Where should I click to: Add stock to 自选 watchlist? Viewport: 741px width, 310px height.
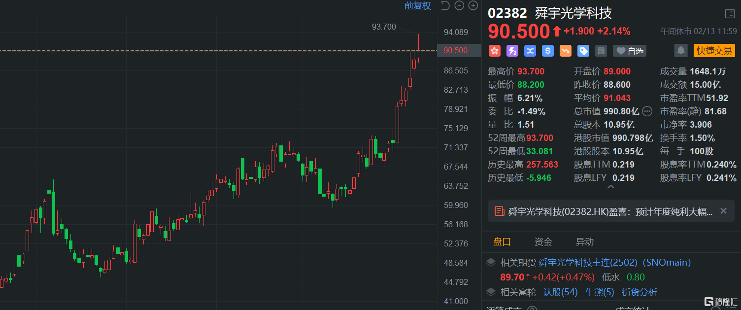tap(630, 51)
